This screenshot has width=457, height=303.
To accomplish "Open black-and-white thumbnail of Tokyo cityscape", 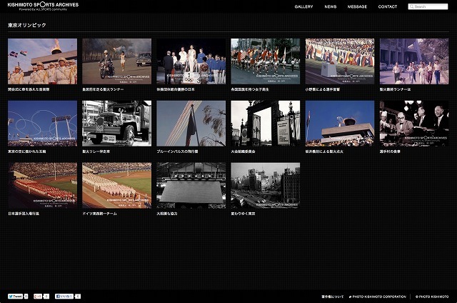I will pos(265,186).
